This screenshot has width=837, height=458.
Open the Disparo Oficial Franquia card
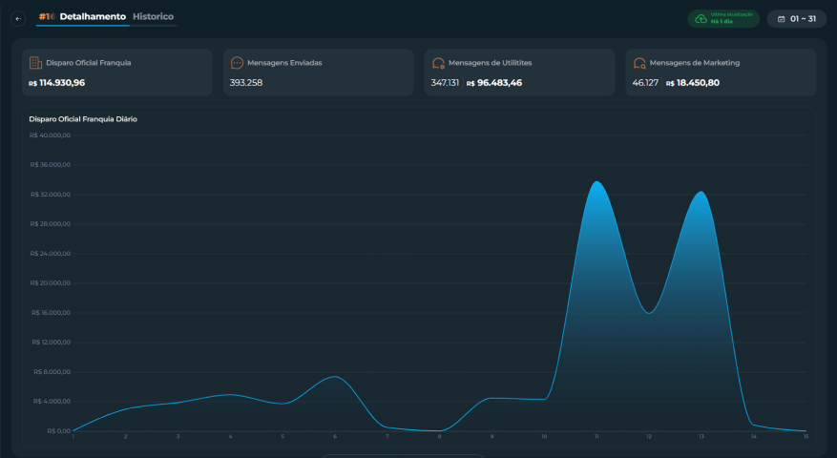click(117, 73)
